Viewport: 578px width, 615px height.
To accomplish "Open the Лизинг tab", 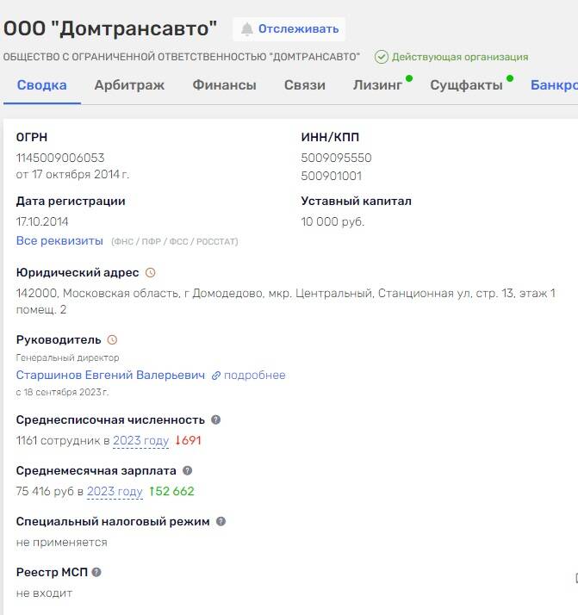I will [x=377, y=85].
